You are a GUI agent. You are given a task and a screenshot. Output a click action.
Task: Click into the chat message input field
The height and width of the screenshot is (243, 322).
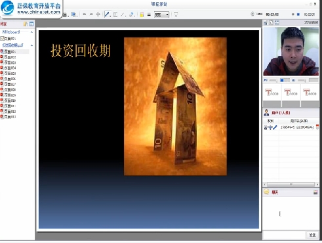[285, 235]
